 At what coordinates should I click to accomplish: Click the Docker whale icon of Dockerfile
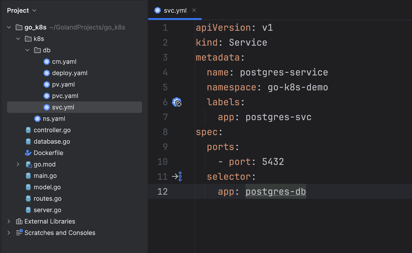coord(28,153)
